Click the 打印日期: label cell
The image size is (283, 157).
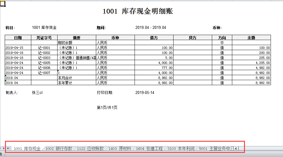coord(105,93)
